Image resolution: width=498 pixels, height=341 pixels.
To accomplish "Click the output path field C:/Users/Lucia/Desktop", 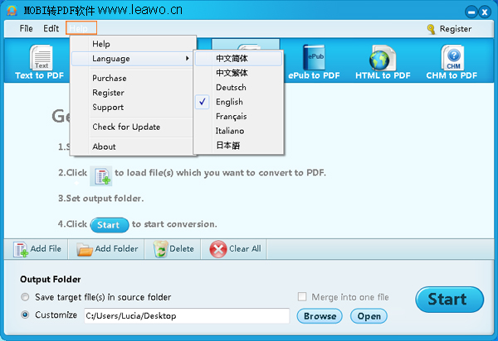I will click(x=187, y=315).
